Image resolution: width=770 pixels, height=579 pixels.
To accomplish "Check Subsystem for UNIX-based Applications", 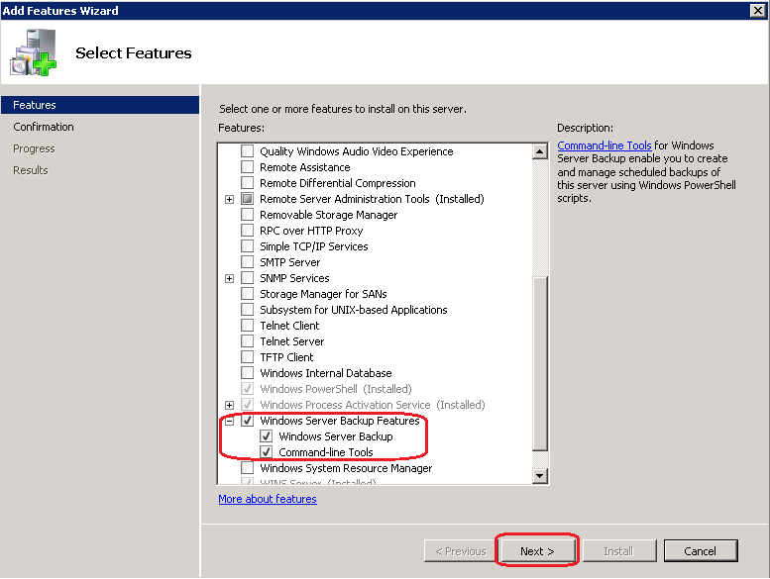I will click(247, 310).
